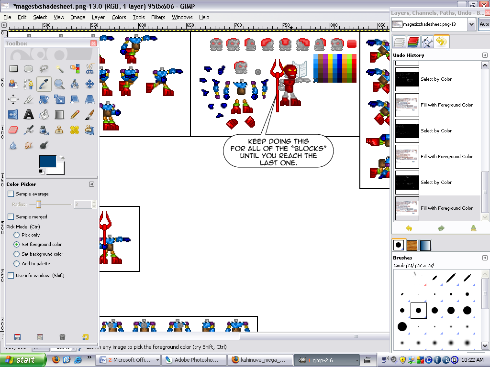Choose Set background color mode
The width and height of the screenshot is (490, 367).
point(17,254)
